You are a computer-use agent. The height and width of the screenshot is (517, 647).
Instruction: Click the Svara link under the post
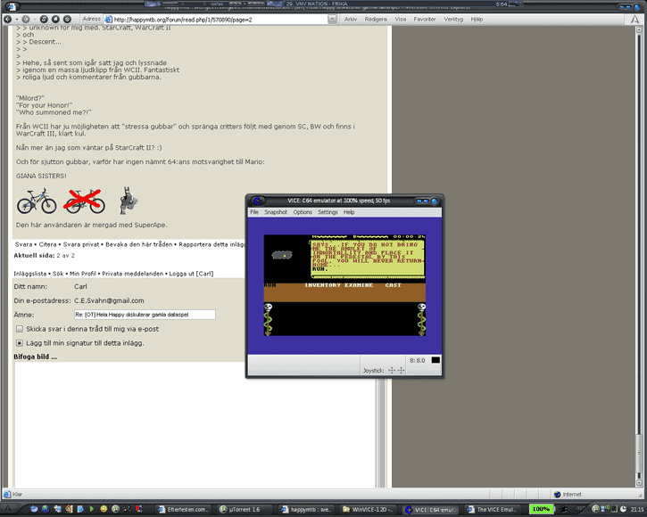coord(23,244)
